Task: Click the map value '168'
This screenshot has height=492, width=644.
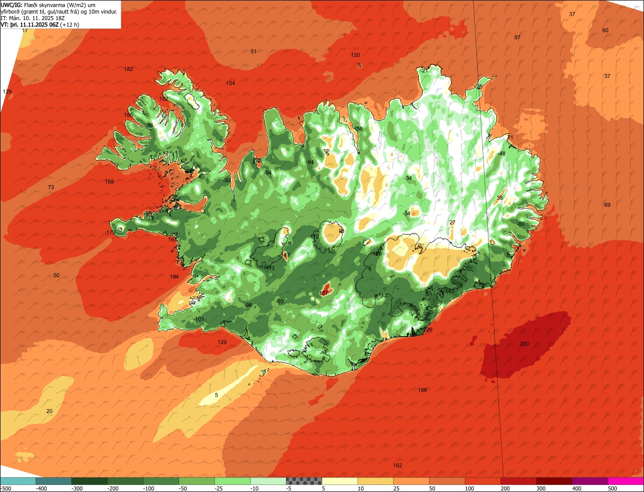Action: [109, 182]
